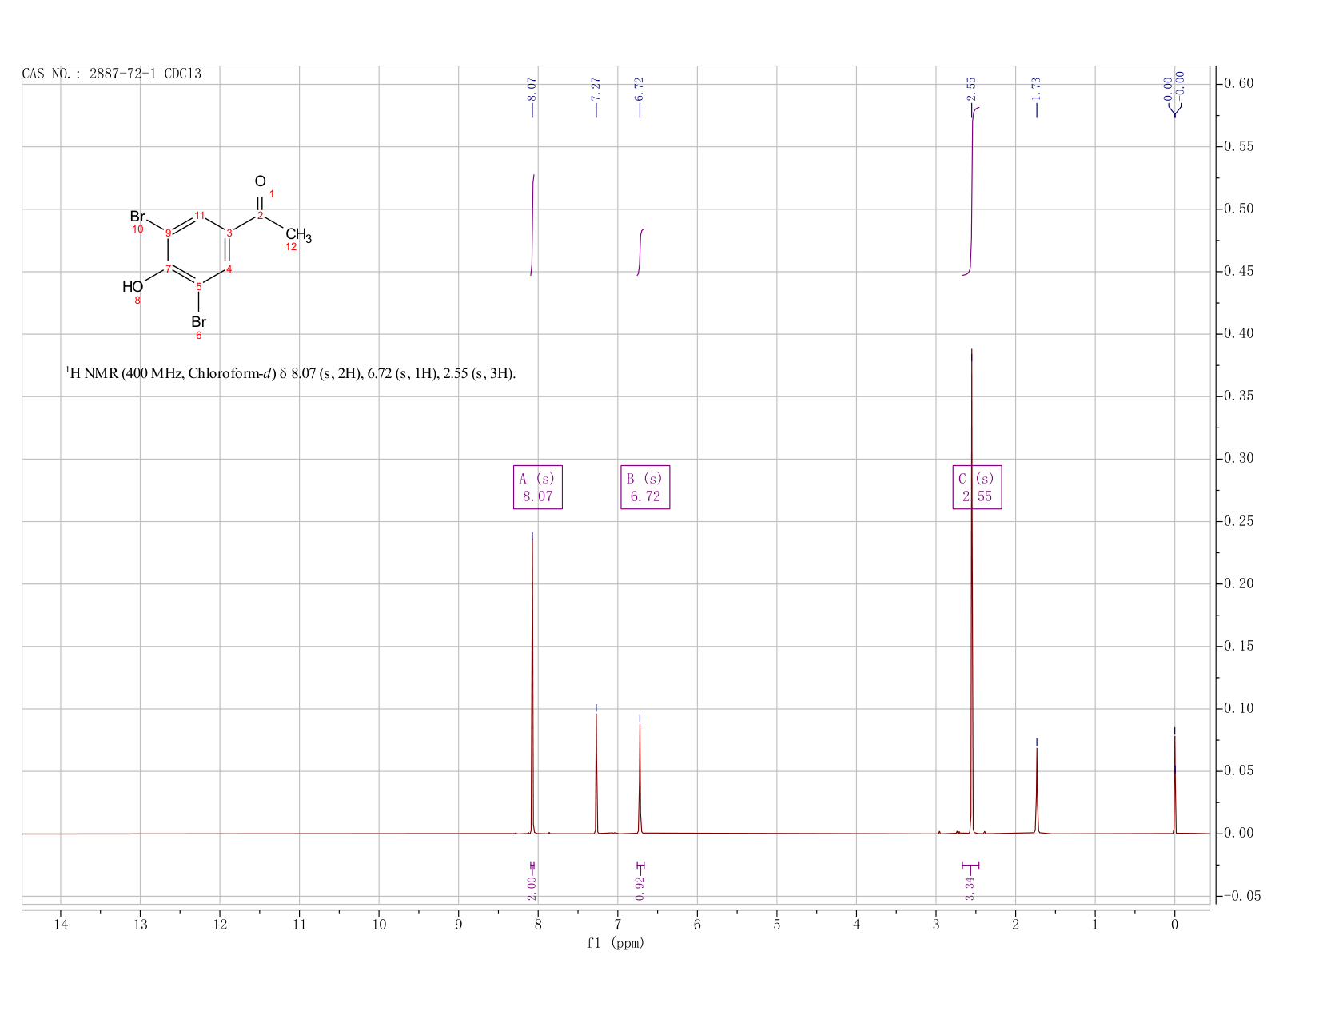1319x1019 pixels.
Task: Select the multiplet box C (s) 2.55
Action: (x=978, y=487)
